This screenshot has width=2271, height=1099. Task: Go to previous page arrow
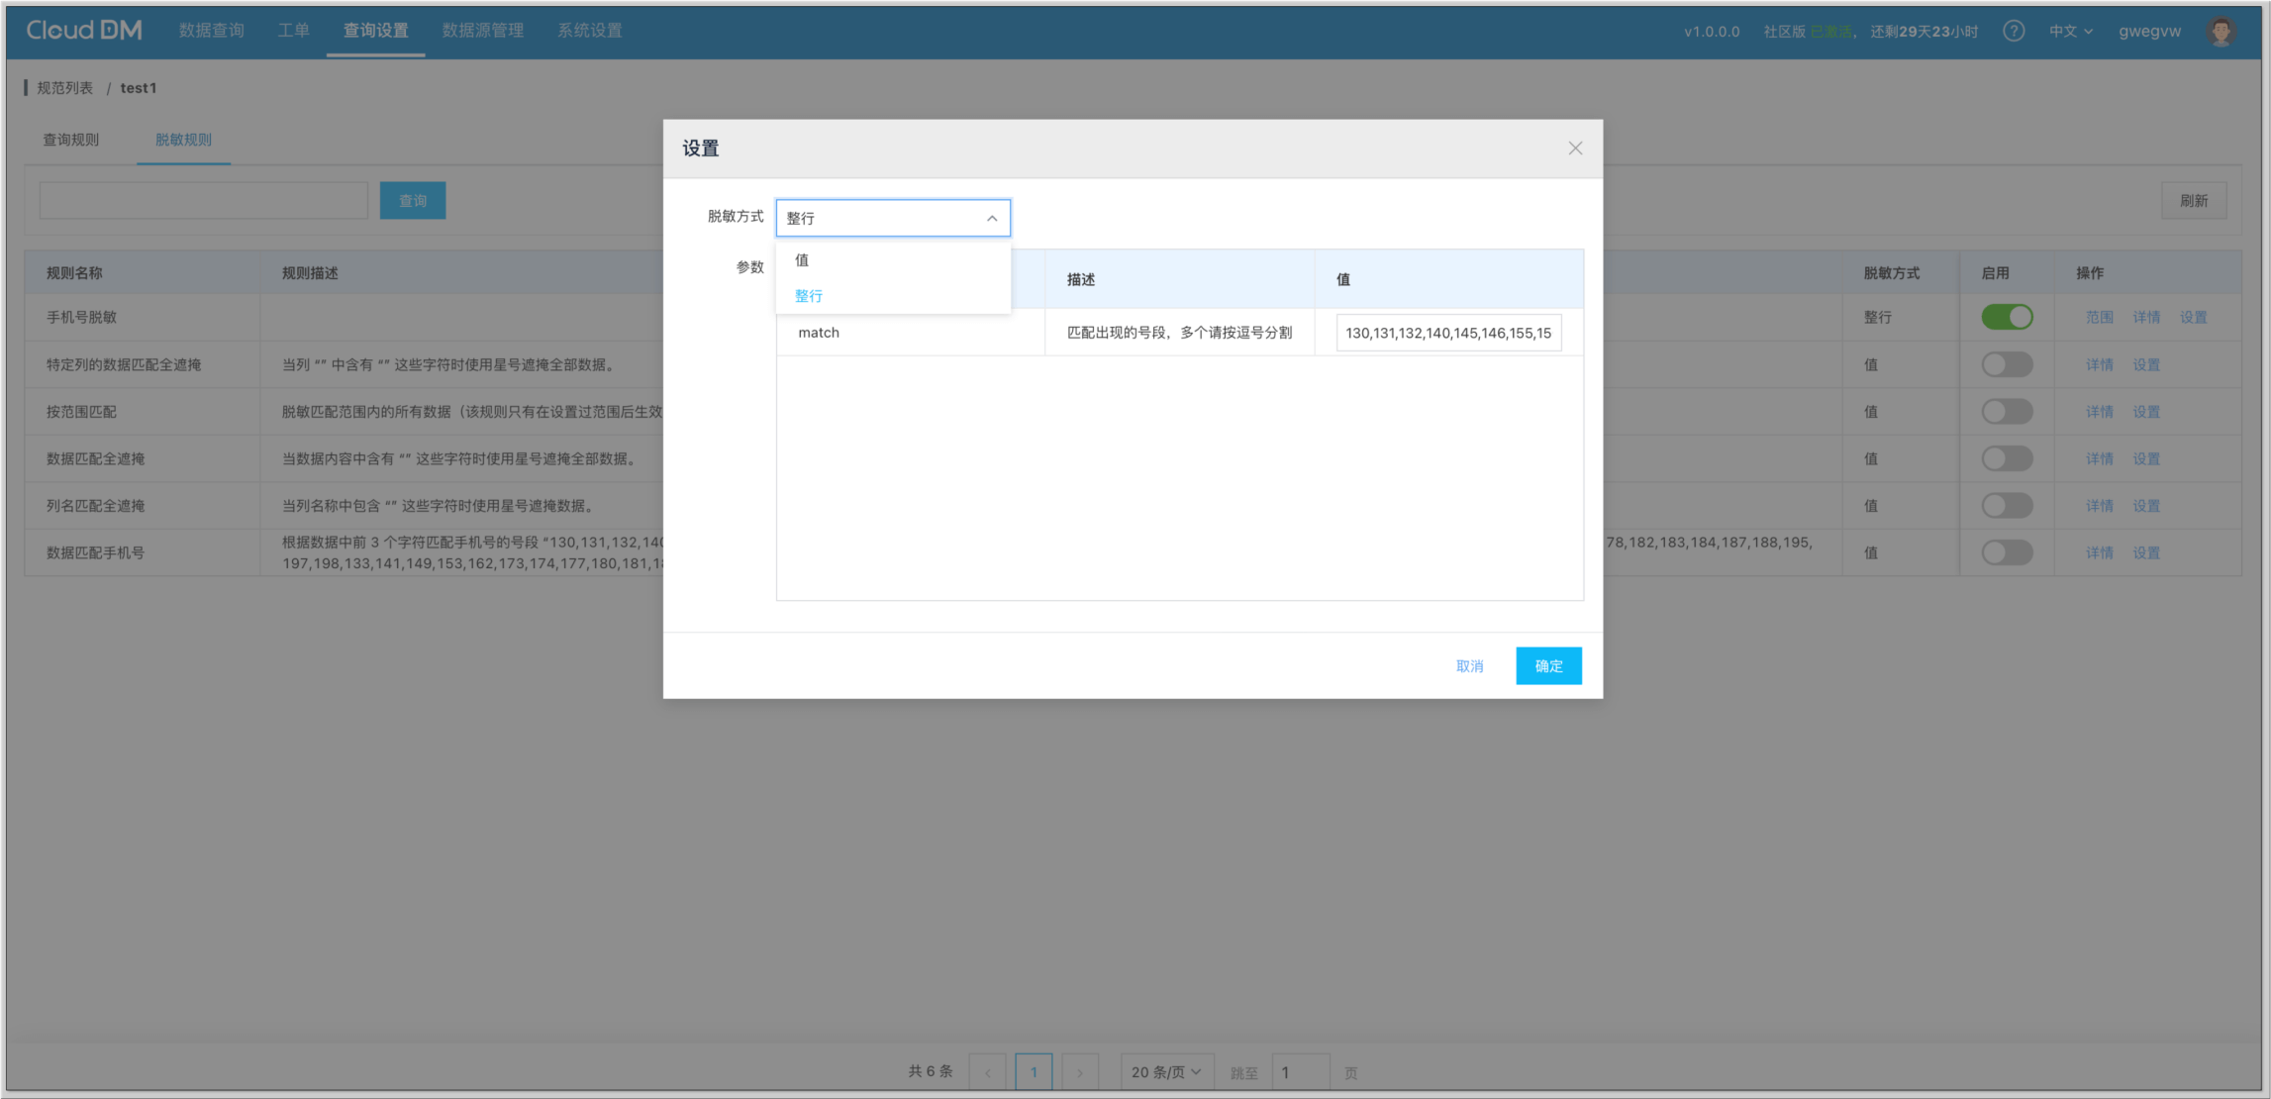coord(987,1072)
